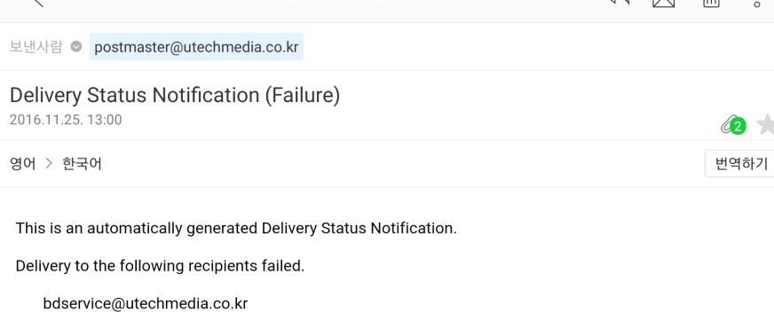The height and width of the screenshot is (336, 774).
Task: Delete this mail with the trash icon
Action: (711, 3)
